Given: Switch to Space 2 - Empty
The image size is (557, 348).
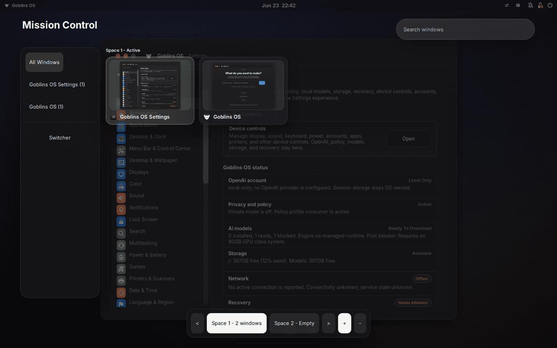Looking at the screenshot, I should tap(294, 323).
